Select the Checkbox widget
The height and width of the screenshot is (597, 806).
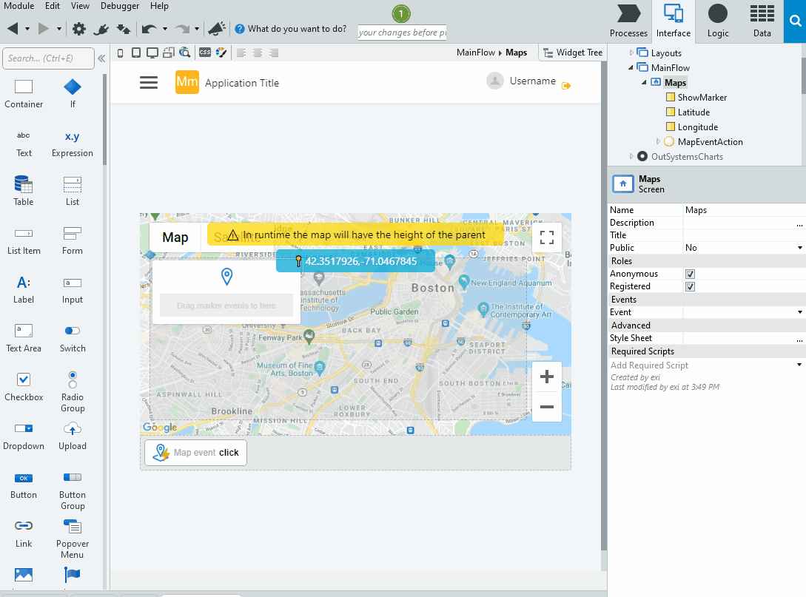coord(24,387)
